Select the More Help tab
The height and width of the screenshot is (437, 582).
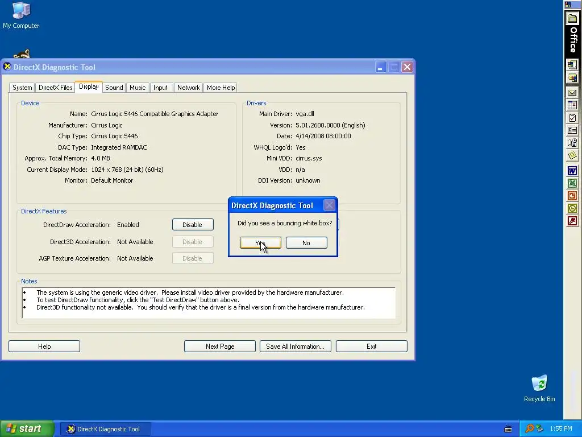coord(221,87)
